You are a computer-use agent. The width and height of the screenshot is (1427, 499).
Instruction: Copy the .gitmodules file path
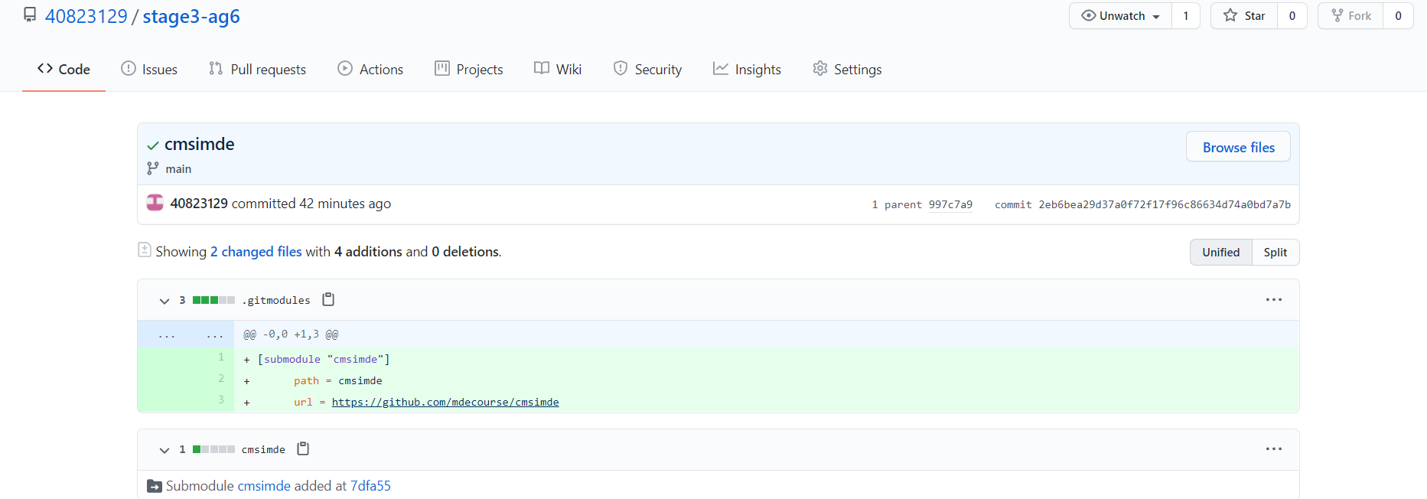point(328,299)
